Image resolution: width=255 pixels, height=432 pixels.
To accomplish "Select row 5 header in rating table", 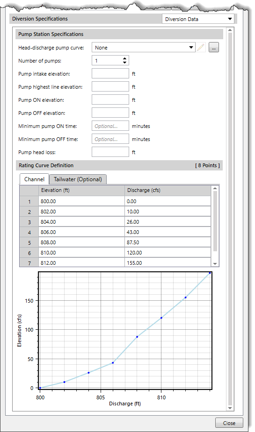I will [x=29, y=243].
